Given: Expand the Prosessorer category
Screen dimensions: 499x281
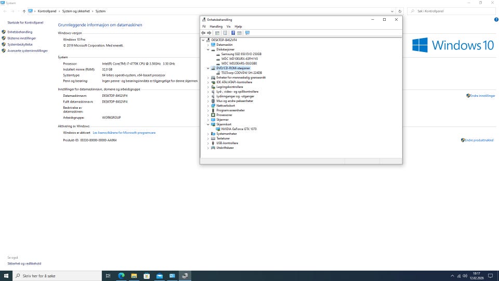Looking at the screenshot, I should 208,115.
